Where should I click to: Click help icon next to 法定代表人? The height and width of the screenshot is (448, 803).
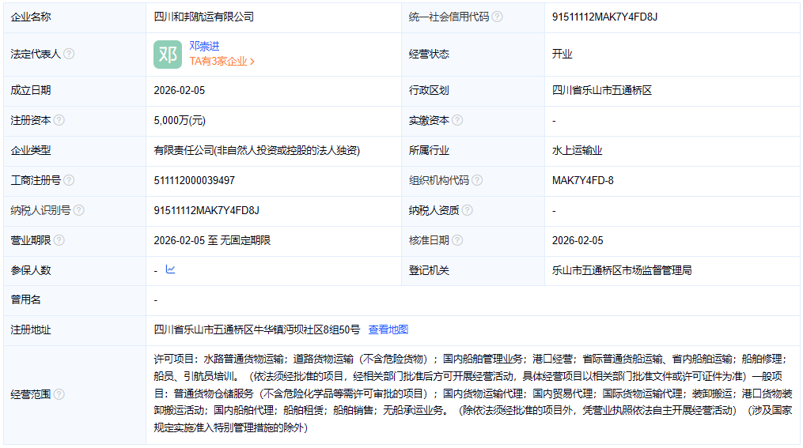pyautogui.click(x=69, y=54)
